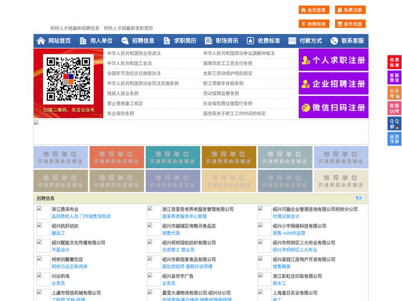Open the 代理记账会计 job link
This screenshot has width=402, height=301.
coord(286,216)
